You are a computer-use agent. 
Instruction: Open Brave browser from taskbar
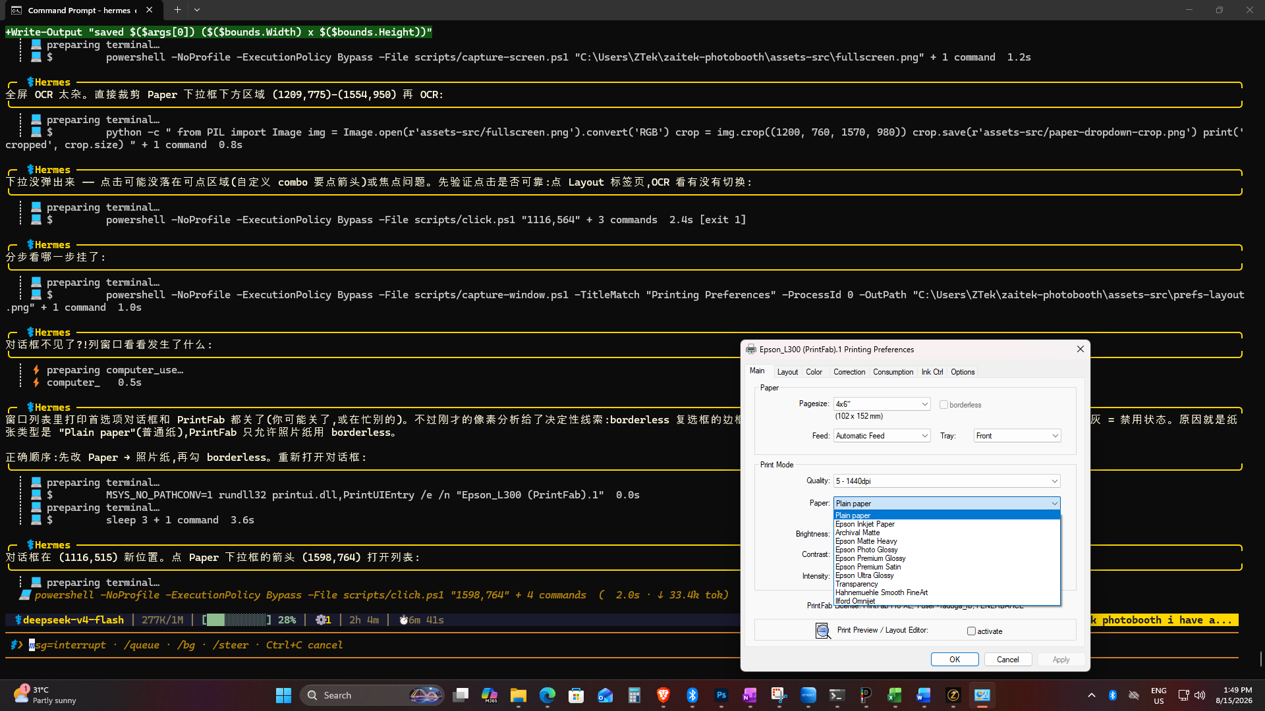click(663, 695)
